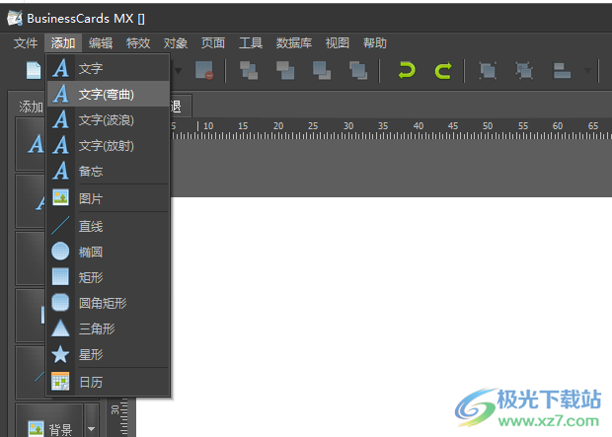Click the group objects icon
612x437 pixels.
pos(488,71)
